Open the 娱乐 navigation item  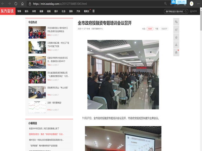coord(26,11)
